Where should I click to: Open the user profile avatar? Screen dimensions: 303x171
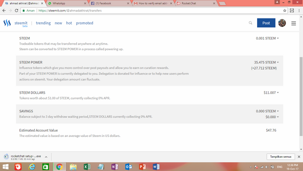(x=282, y=23)
